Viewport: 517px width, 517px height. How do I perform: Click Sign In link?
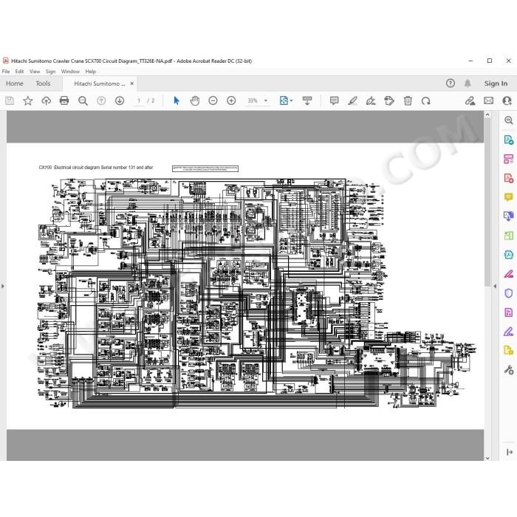click(x=496, y=83)
